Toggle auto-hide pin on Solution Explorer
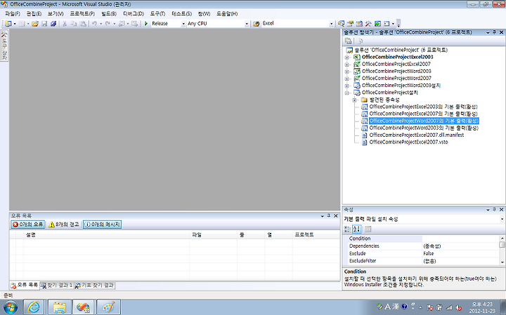Screen dimensions: 506x315 [x=494, y=32]
